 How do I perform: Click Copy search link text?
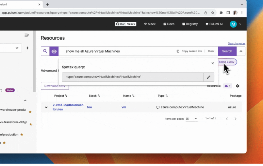tap(192, 51)
